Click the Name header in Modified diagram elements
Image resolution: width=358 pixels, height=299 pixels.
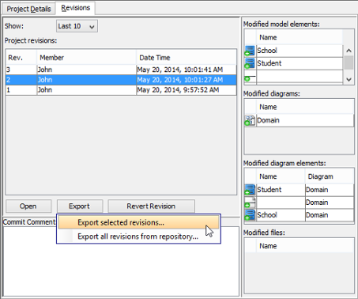pos(281,176)
